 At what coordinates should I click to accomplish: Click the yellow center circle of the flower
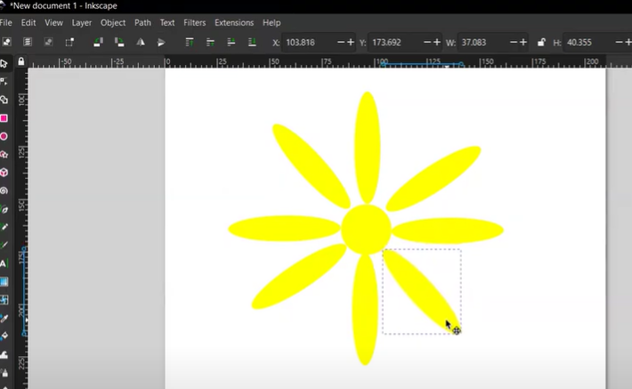(366, 229)
